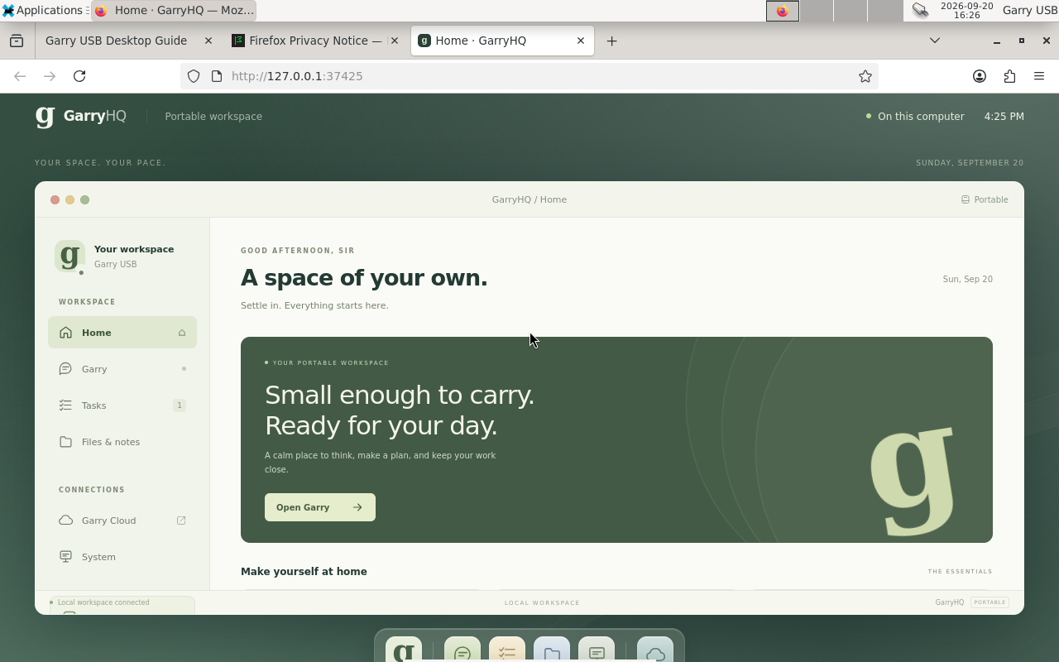The width and height of the screenshot is (1059, 662).
Task: Click the Firefox taskbar window button
Action: [172, 11]
